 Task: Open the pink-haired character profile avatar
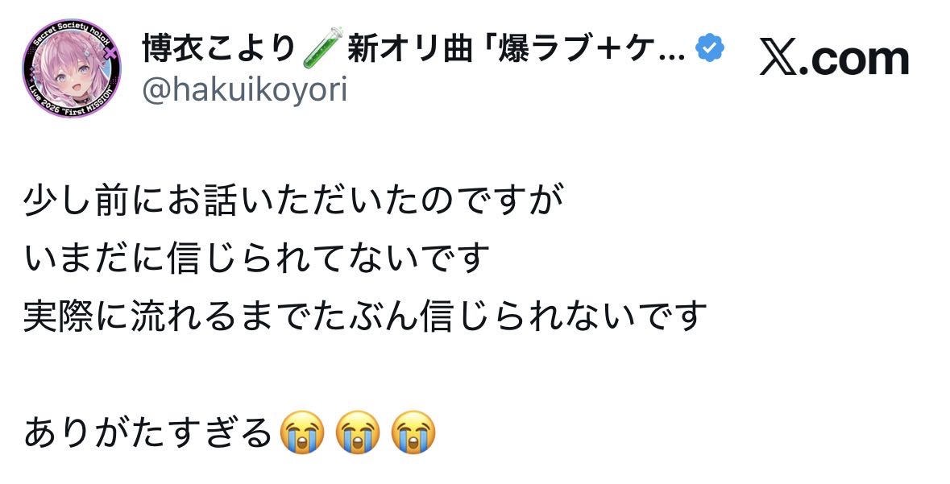click(72, 68)
